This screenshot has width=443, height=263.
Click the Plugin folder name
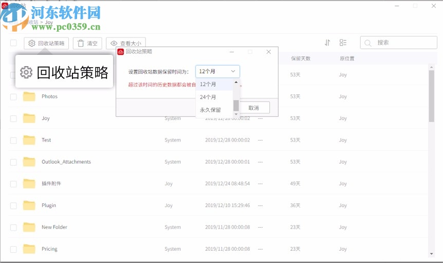pyautogui.click(x=49, y=205)
